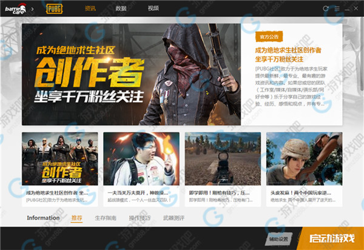364x250 pixels.
Task: Open the 资讯 tab
Action: pyautogui.click(x=90, y=8)
